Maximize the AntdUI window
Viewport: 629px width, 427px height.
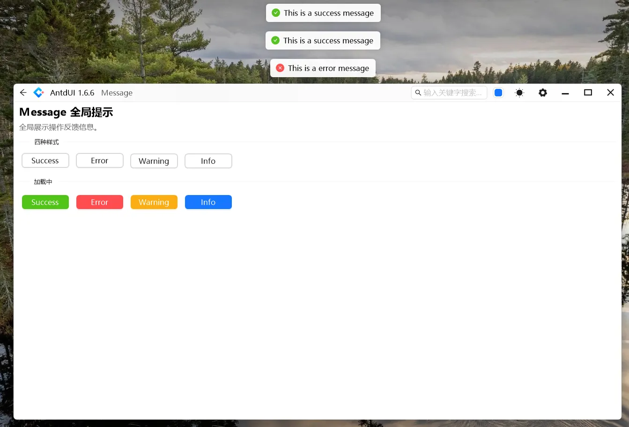tap(588, 93)
